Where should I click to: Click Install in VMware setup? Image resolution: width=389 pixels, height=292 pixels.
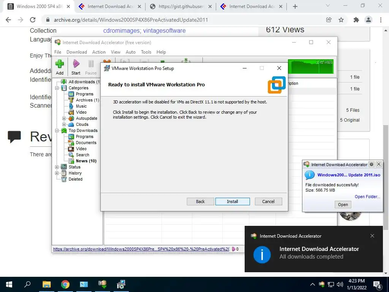pos(232,202)
